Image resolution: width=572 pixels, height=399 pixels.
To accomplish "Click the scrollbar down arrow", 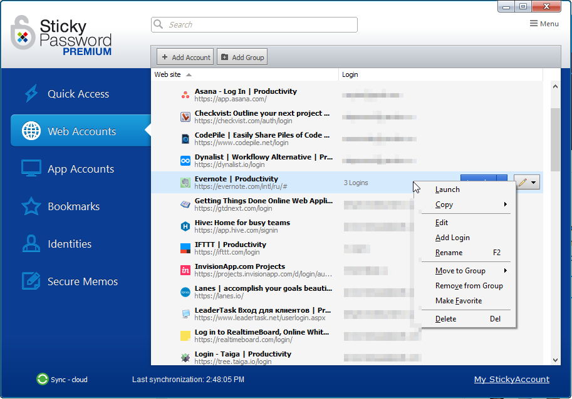I will (x=555, y=360).
